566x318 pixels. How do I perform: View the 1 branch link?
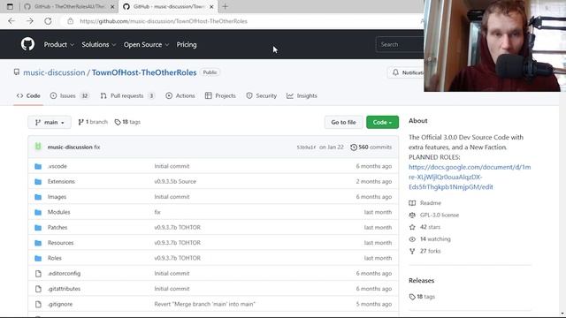coord(93,122)
